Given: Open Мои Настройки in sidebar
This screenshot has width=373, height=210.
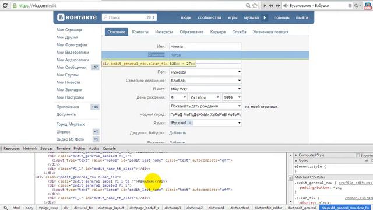Looking at the screenshot, I should (70, 97).
